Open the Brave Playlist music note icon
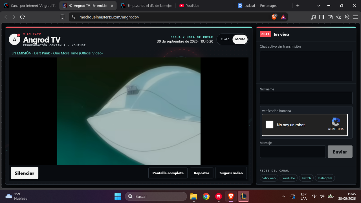361x203 pixels. (313, 17)
